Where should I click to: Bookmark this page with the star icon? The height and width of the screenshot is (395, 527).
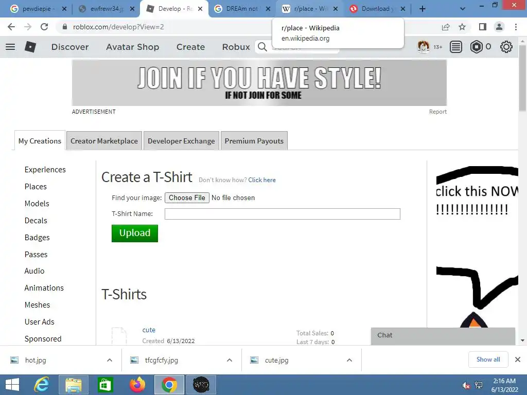pos(462,27)
